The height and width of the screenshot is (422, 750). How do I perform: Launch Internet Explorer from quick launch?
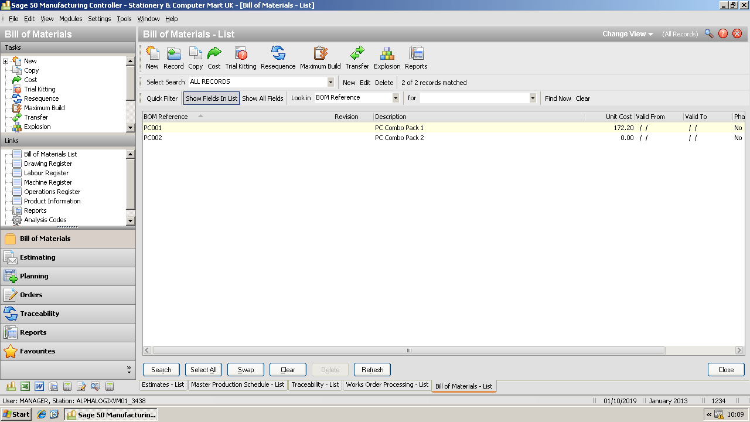pos(42,414)
